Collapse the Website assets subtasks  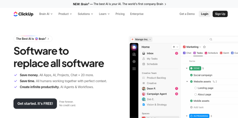click(x=187, y=82)
